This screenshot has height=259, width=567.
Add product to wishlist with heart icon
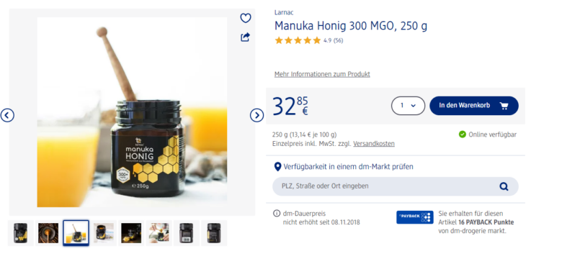(246, 18)
